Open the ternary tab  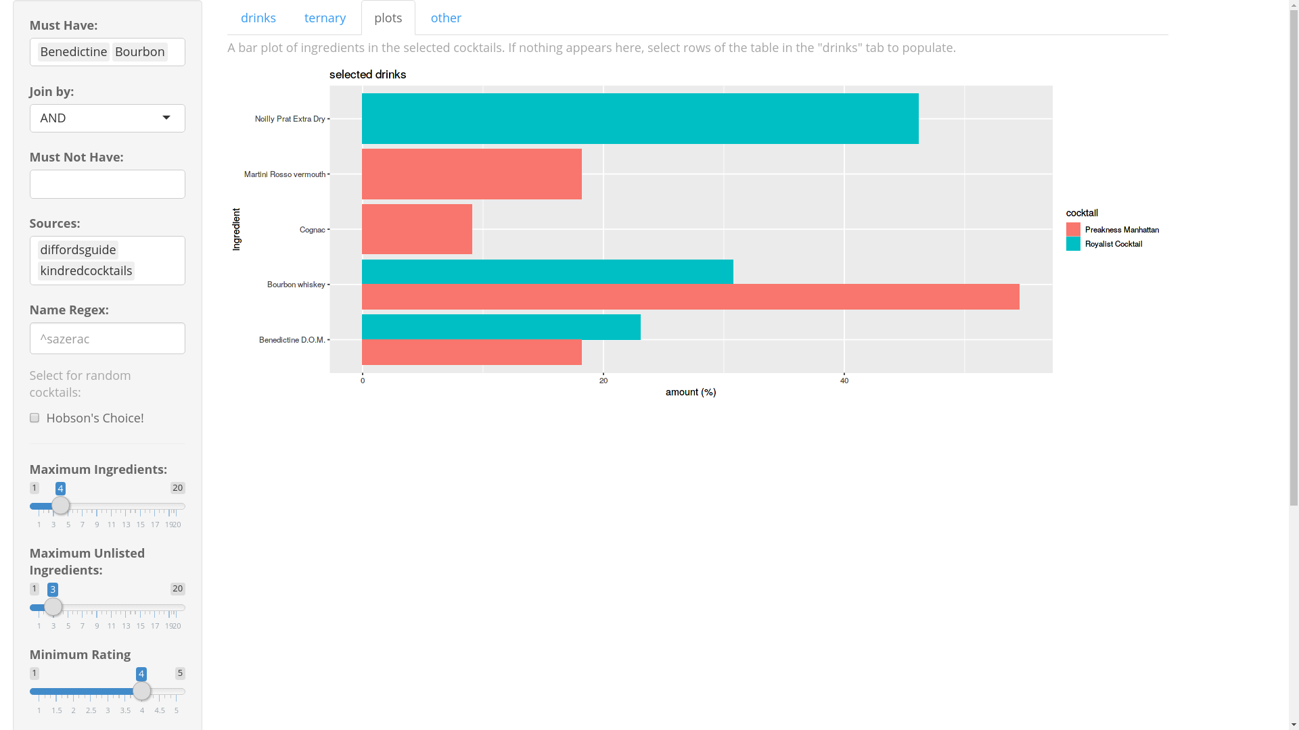coord(325,18)
